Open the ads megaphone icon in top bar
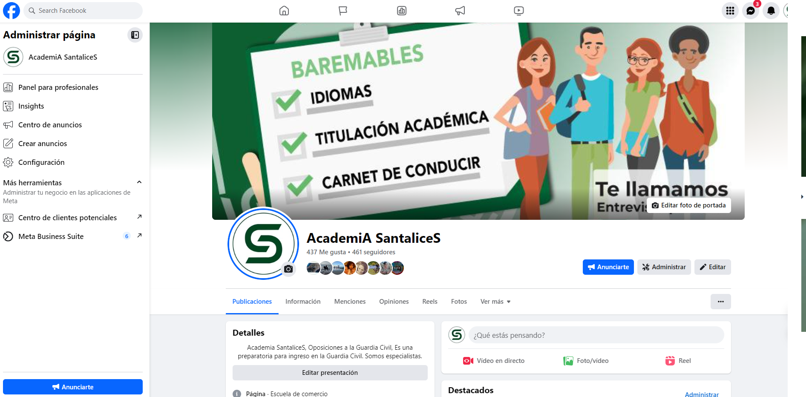Screen dimensions: 806x397 point(460,11)
